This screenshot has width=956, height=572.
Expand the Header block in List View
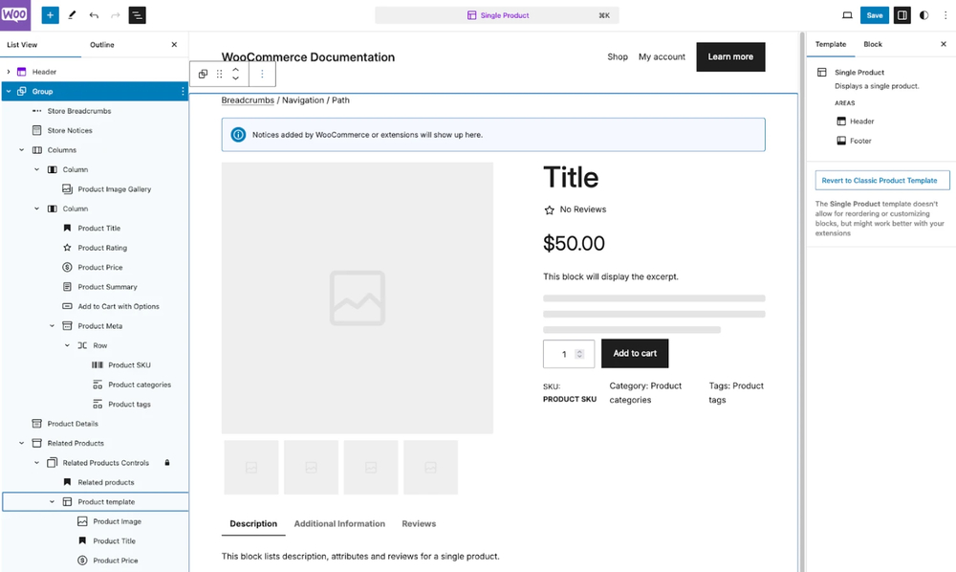[8, 71]
